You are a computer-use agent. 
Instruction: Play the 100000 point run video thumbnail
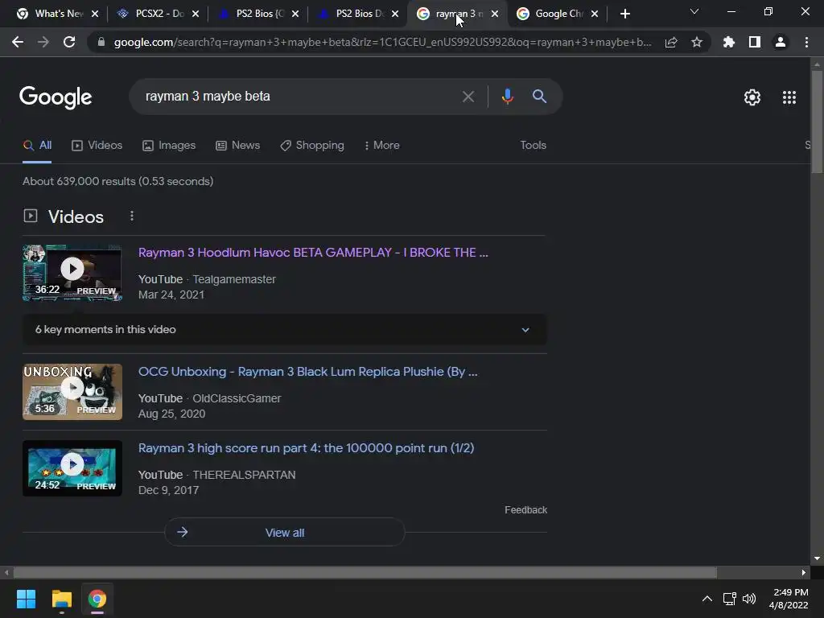(72, 468)
